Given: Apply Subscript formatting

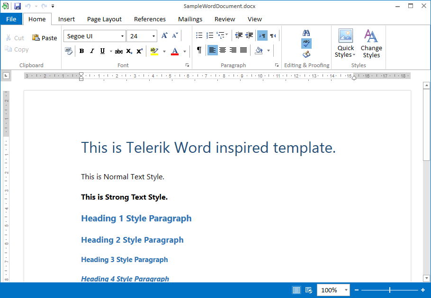Looking at the screenshot, I should coord(128,51).
